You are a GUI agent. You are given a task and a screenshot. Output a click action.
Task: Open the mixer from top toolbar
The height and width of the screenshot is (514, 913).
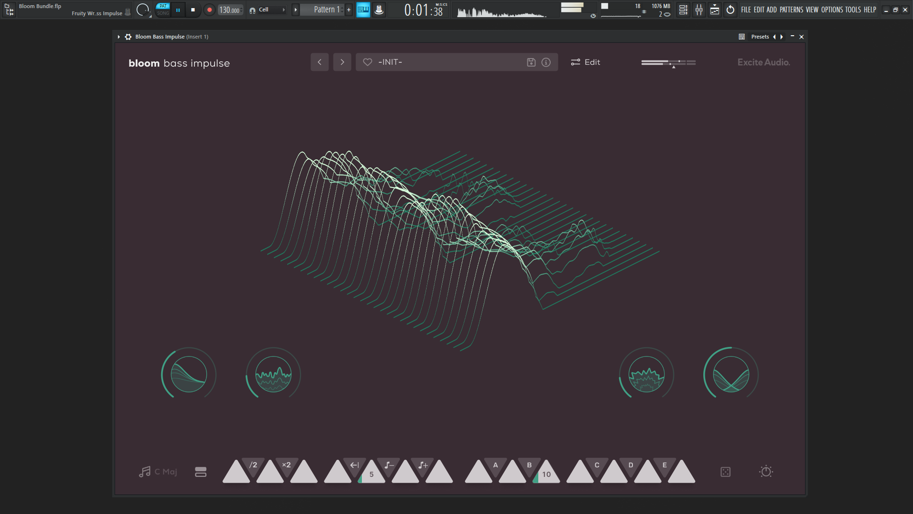[699, 10]
